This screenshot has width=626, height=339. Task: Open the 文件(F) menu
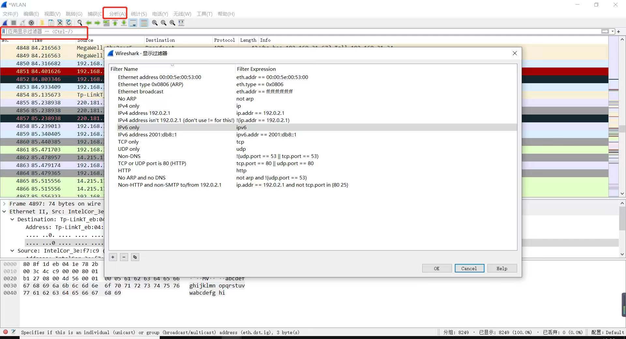pyautogui.click(x=10, y=14)
